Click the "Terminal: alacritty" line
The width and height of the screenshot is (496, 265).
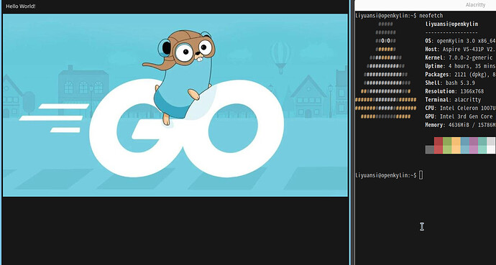point(453,100)
